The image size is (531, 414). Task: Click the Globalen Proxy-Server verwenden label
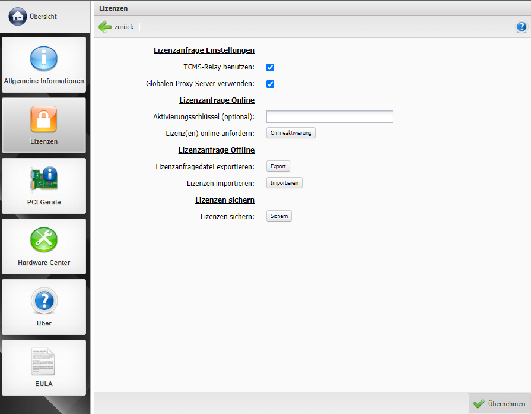(200, 84)
